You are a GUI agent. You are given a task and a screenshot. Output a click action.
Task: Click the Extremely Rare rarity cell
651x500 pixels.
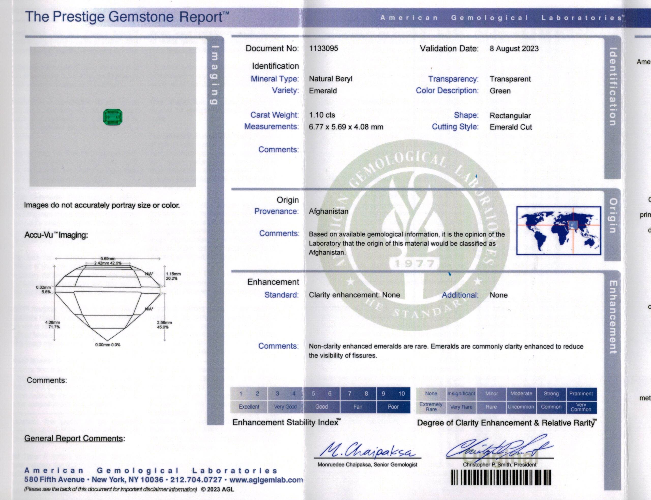pyautogui.click(x=431, y=407)
